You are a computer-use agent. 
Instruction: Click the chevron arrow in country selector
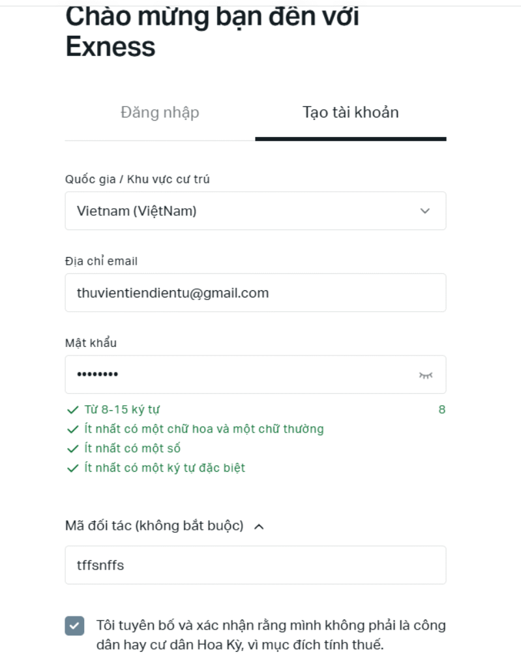[x=425, y=211]
